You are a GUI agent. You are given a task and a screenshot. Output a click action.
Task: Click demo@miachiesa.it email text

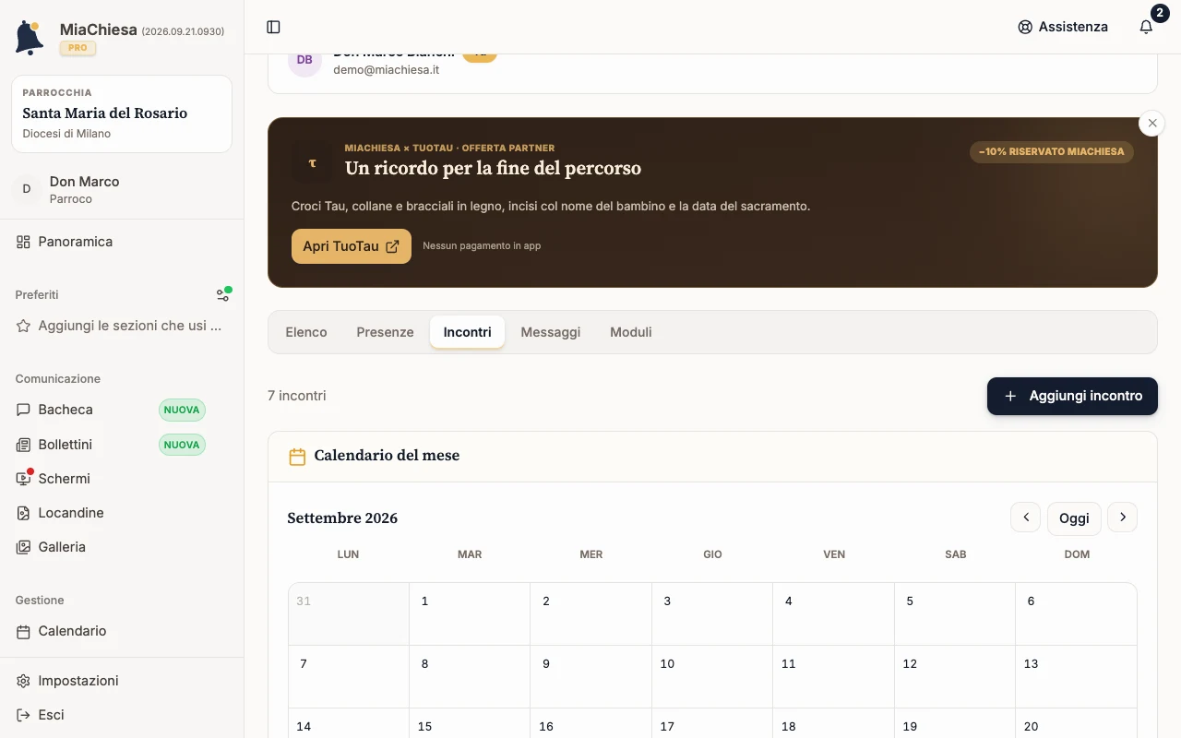[386, 69]
